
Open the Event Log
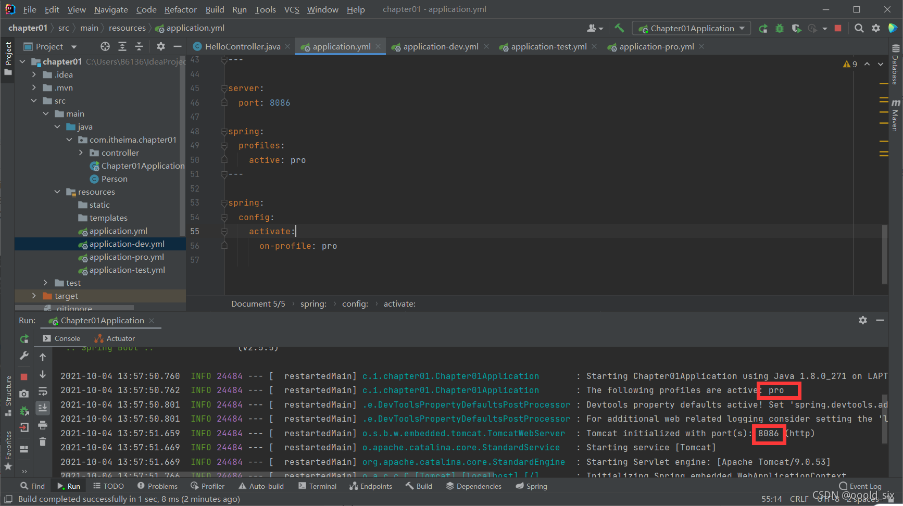(860, 486)
